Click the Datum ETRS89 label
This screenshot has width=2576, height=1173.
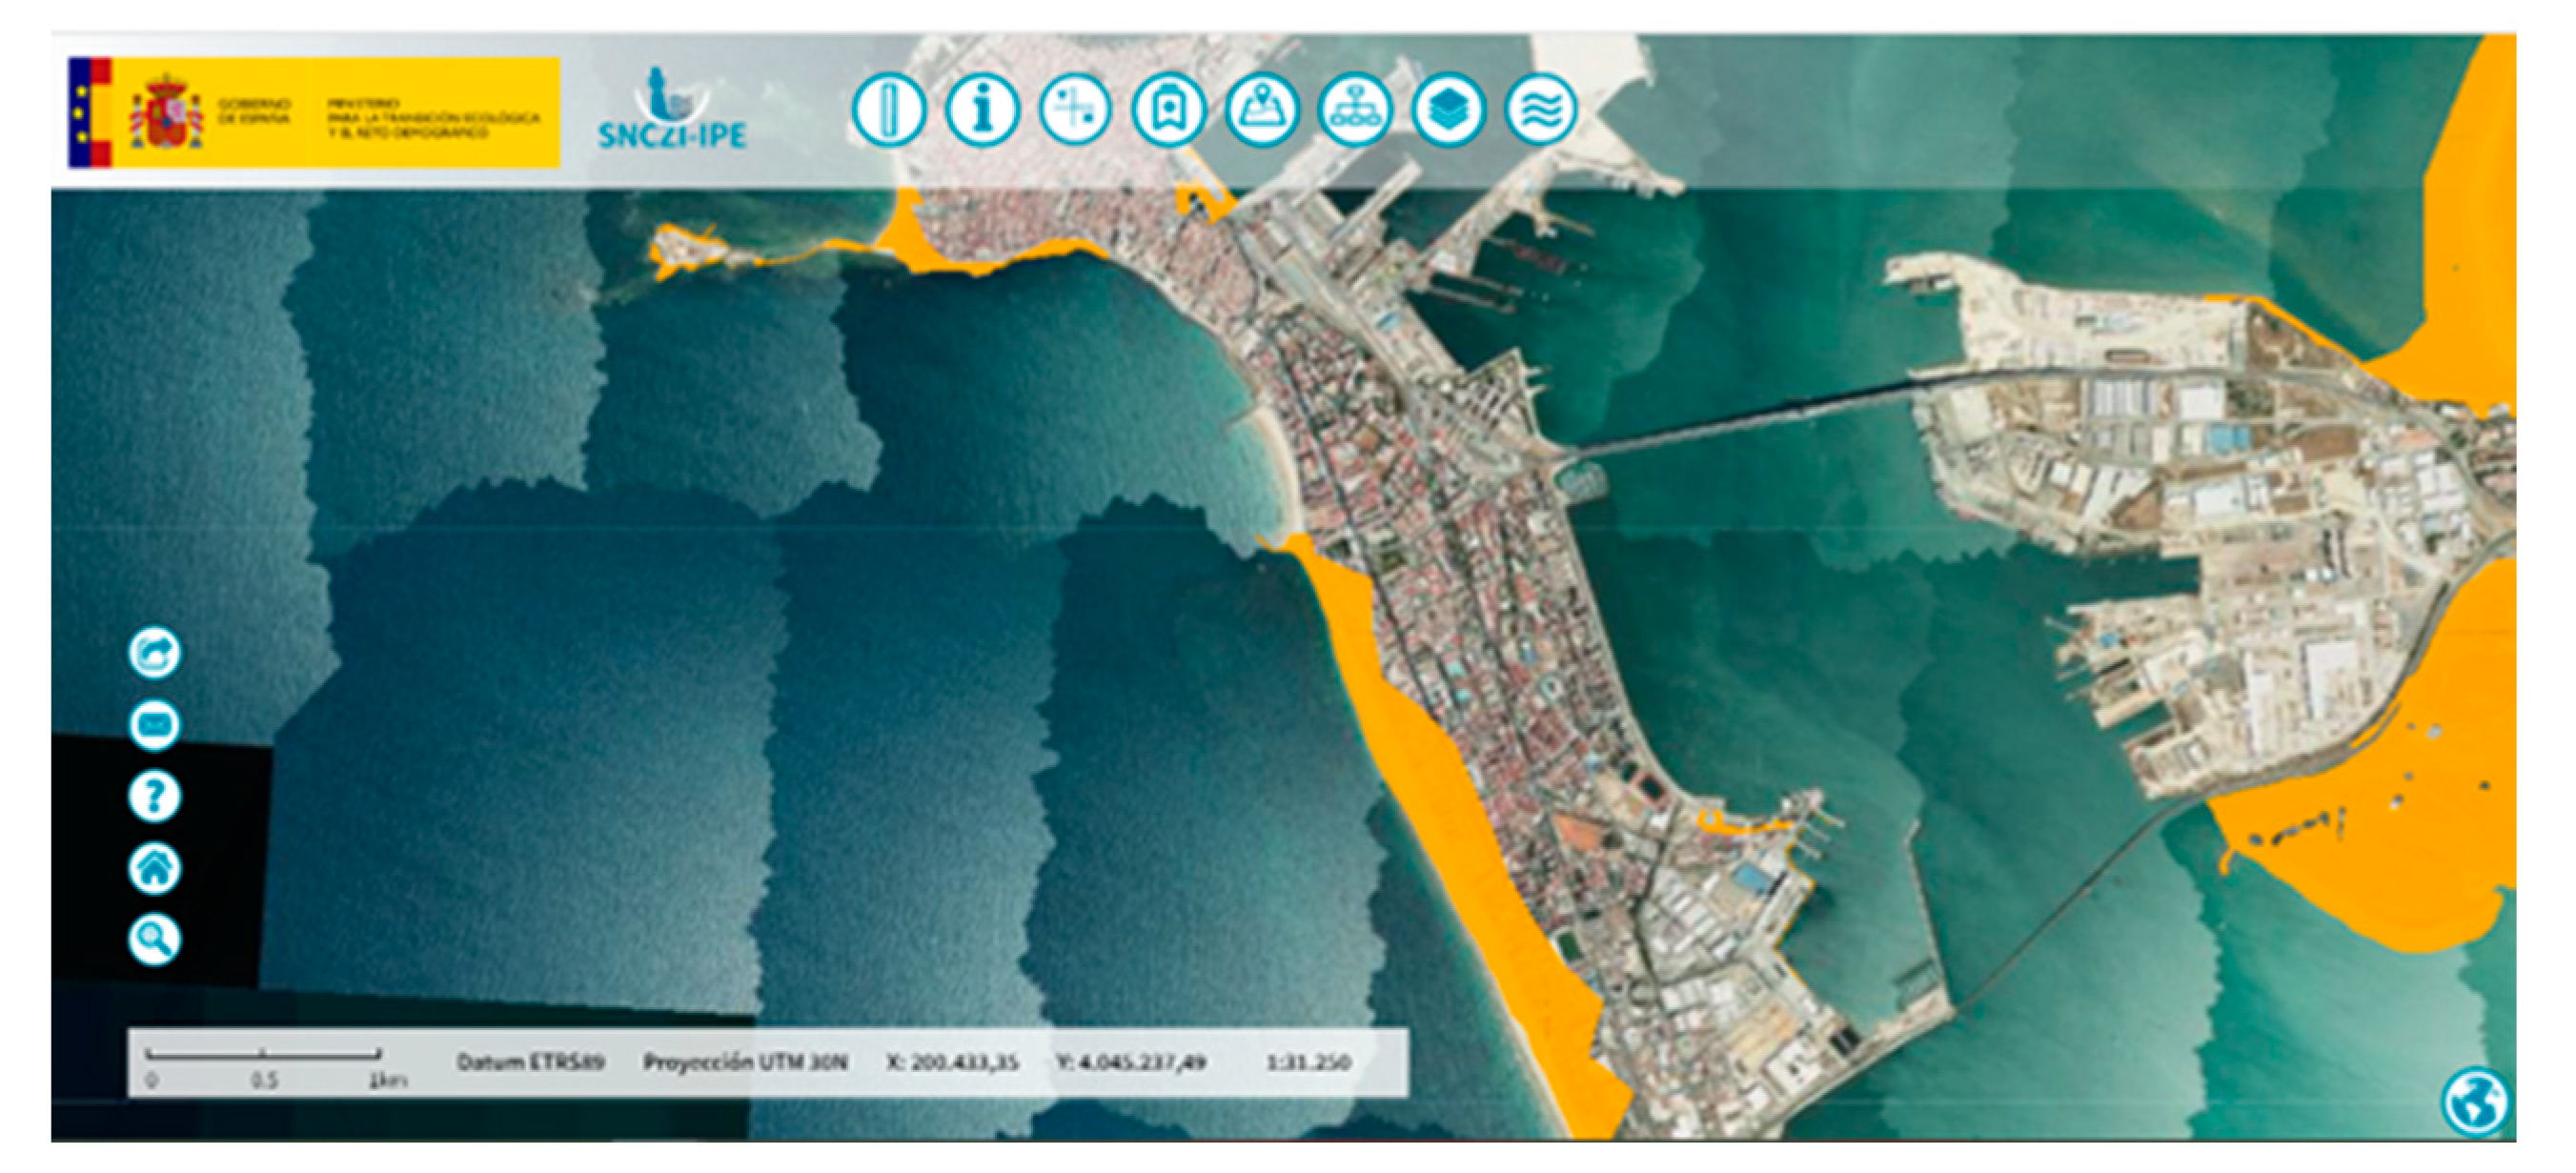(x=530, y=1063)
